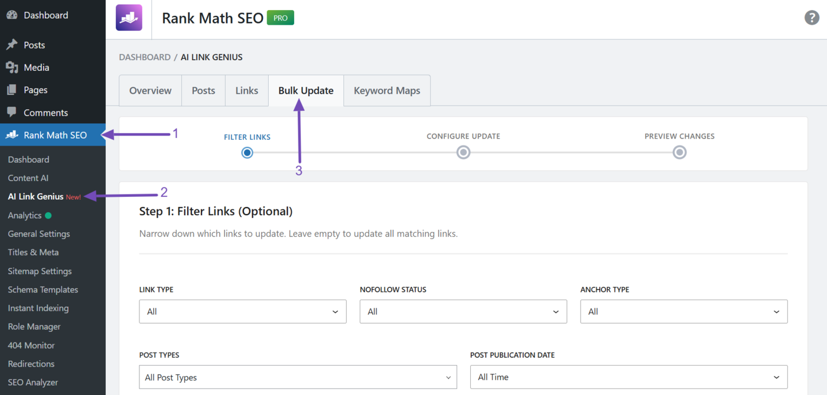
Task: Open the Analytics submenu item
Action: [25, 215]
